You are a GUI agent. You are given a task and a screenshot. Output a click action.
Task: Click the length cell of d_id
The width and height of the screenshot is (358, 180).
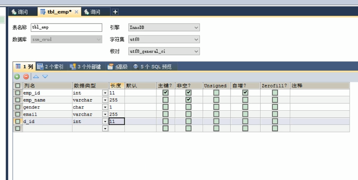117,121
